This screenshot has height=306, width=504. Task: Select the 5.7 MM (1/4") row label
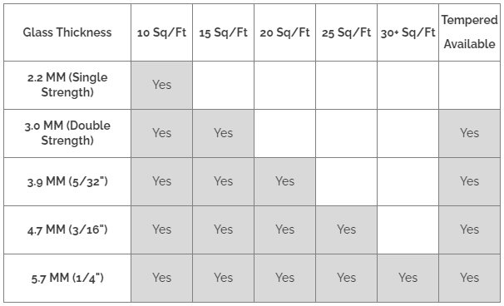click(67, 278)
